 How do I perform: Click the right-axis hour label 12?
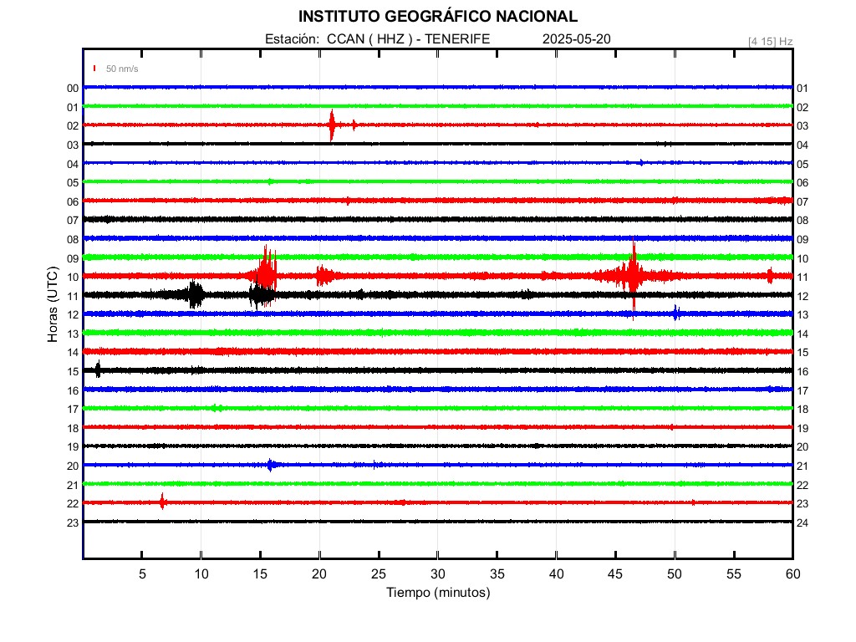coord(802,297)
